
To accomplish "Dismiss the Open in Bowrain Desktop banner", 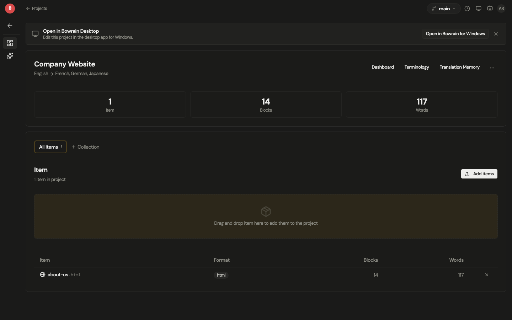I will pos(496,34).
